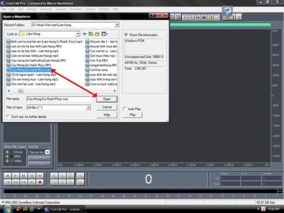Viewport: 284px width, 213px height.
Task: Open the Analyze menu
Action: click(61, 9)
